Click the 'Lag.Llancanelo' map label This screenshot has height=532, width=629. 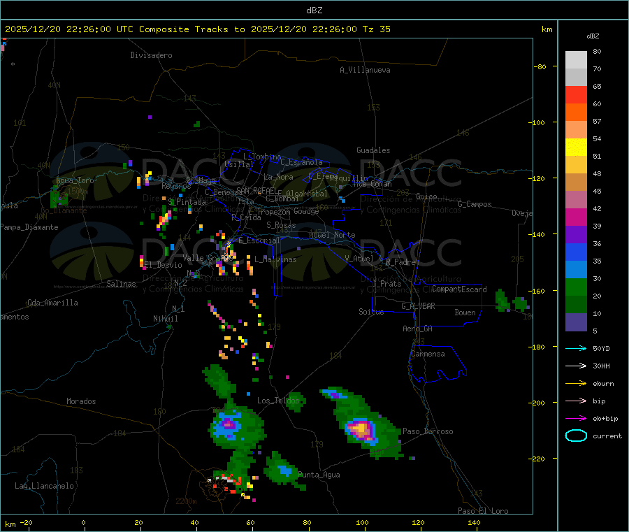44,487
